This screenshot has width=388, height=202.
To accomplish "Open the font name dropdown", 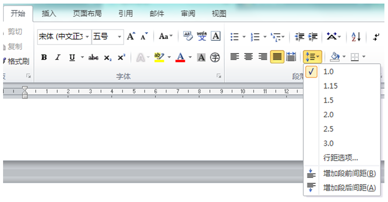I will coord(87,37).
